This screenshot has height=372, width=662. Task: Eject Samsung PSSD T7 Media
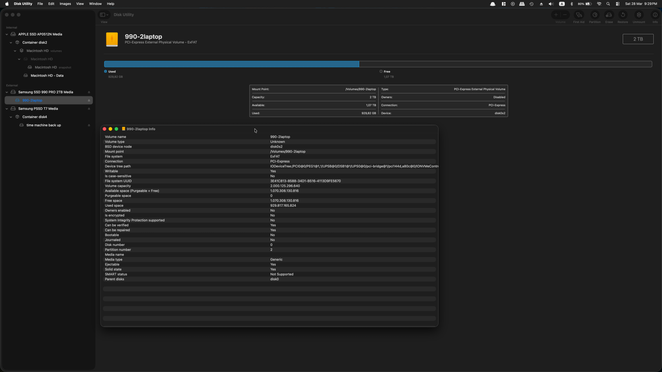point(89,109)
